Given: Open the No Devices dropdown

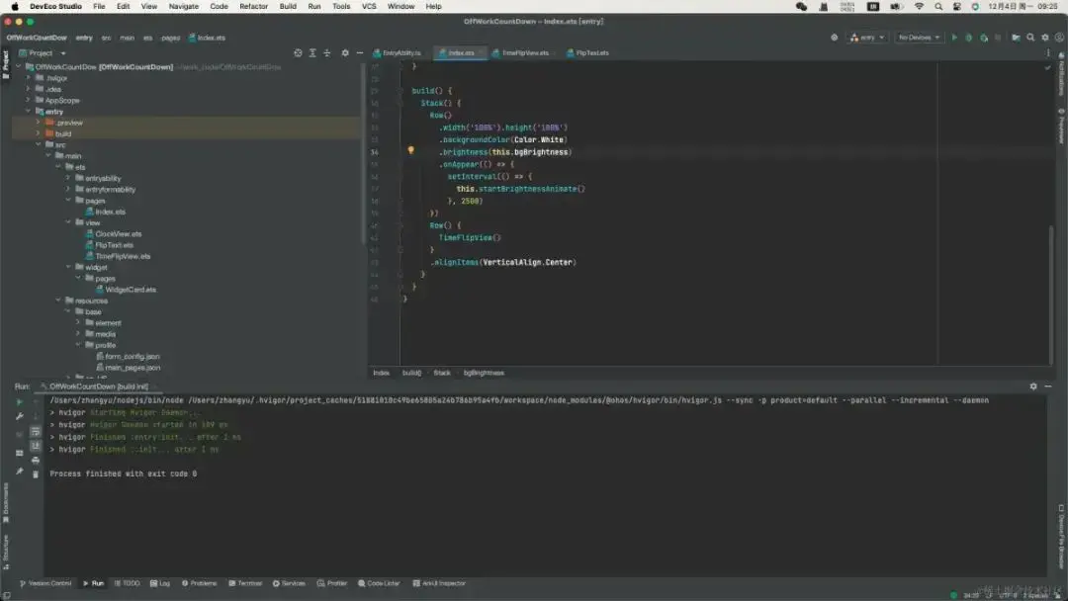Looking at the screenshot, I should (x=919, y=38).
